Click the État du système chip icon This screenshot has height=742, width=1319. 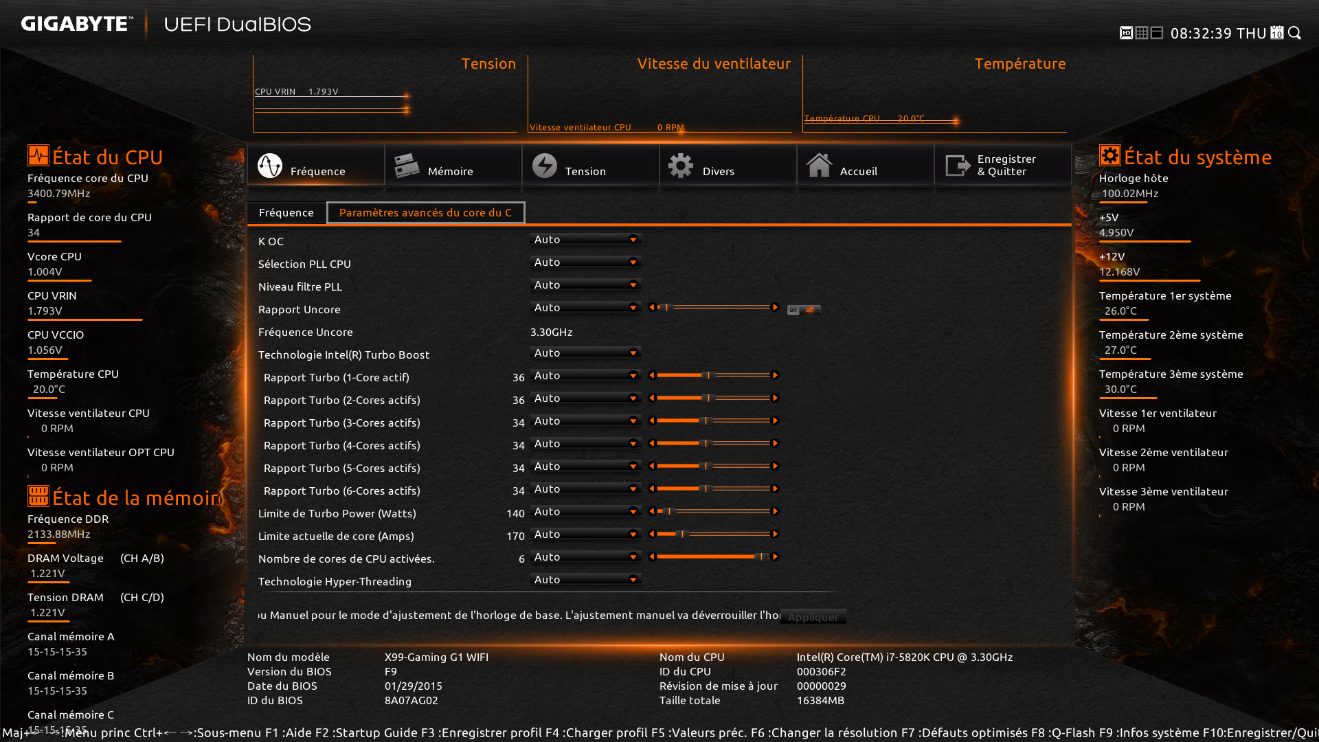pyautogui.click(x=1109, y=155)
